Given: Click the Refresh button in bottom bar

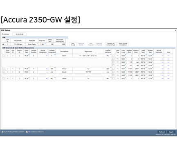Looking at the screenshot, I should (162, 132).
